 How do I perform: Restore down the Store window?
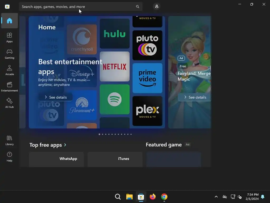(x=252, y=4)
